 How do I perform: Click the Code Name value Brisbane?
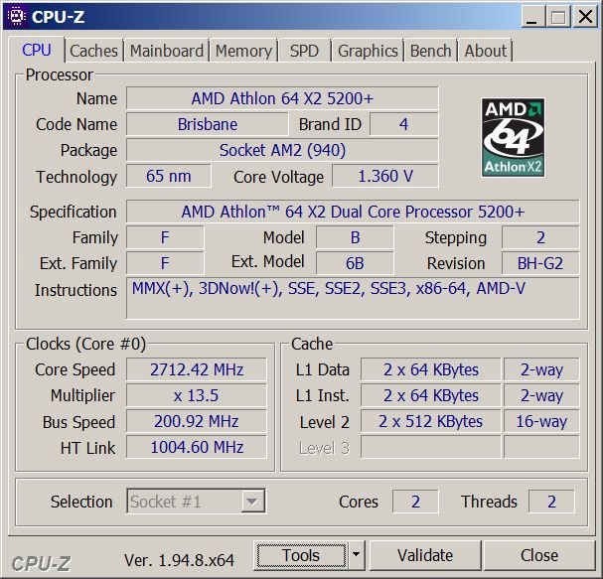point(208,124)
